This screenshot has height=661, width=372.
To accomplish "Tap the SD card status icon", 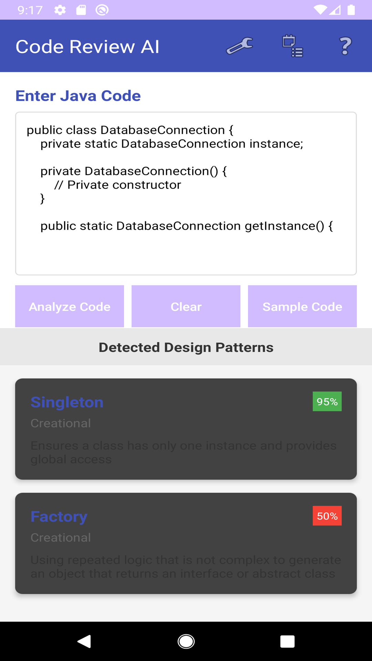I will (81, 10).
